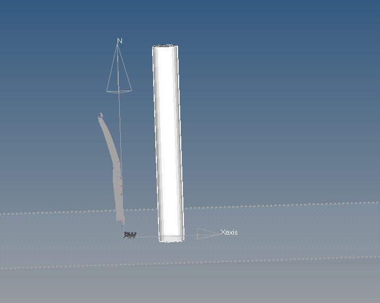Select the tall white cylinder
The height and width of the screenshot is (303, 380).
pyautogui.click(x=167, y=144)
